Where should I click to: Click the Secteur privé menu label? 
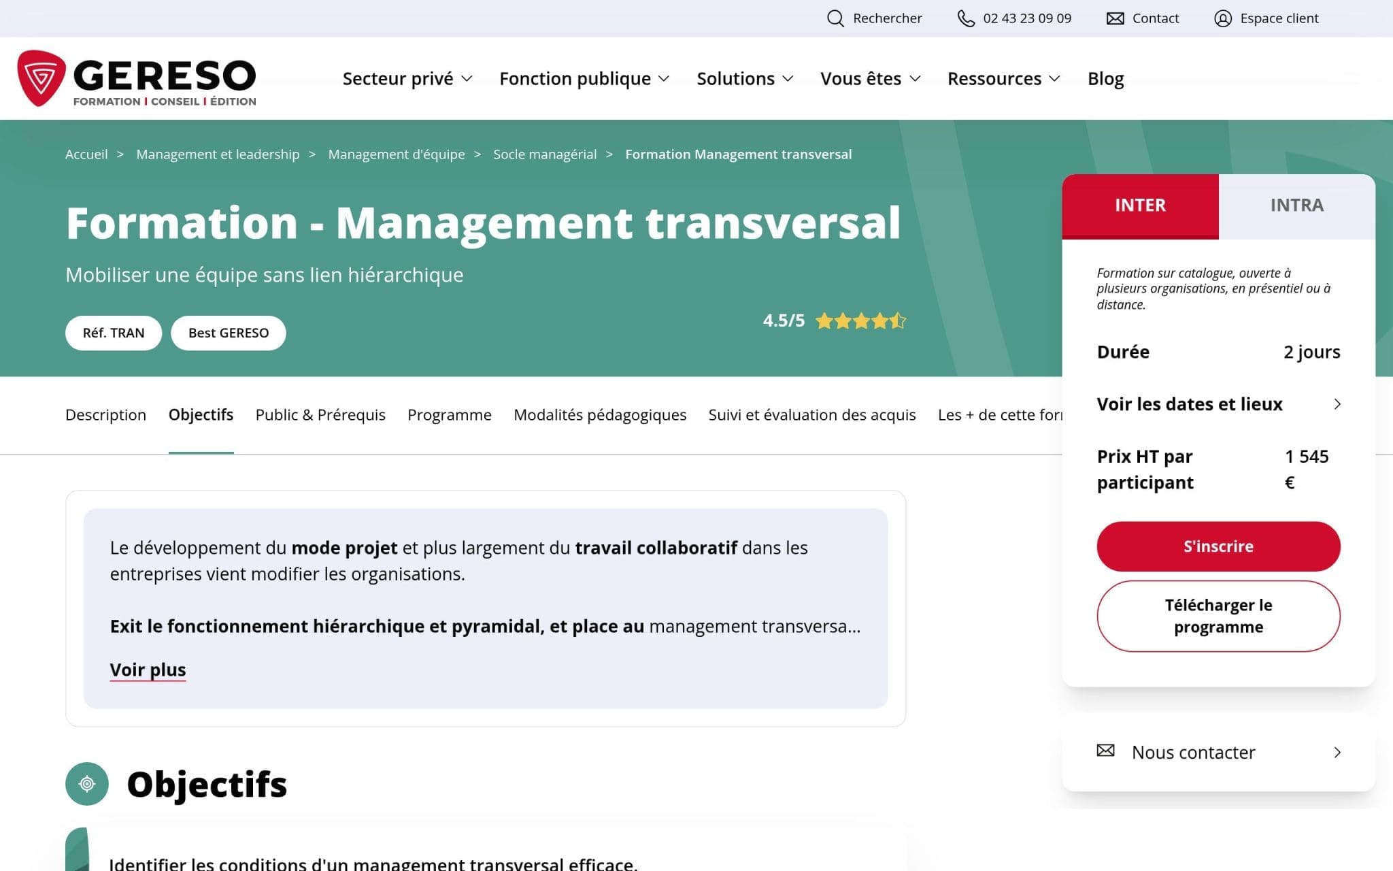[398, 79]
